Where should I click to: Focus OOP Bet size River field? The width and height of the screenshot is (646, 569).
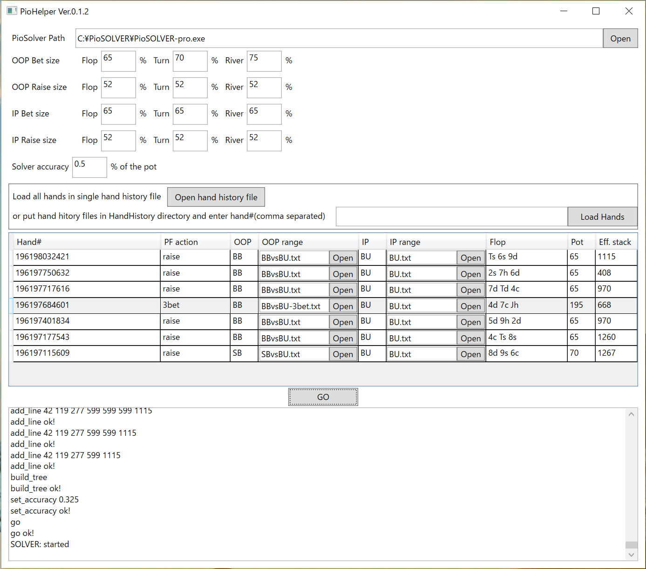tap(264, 61)
